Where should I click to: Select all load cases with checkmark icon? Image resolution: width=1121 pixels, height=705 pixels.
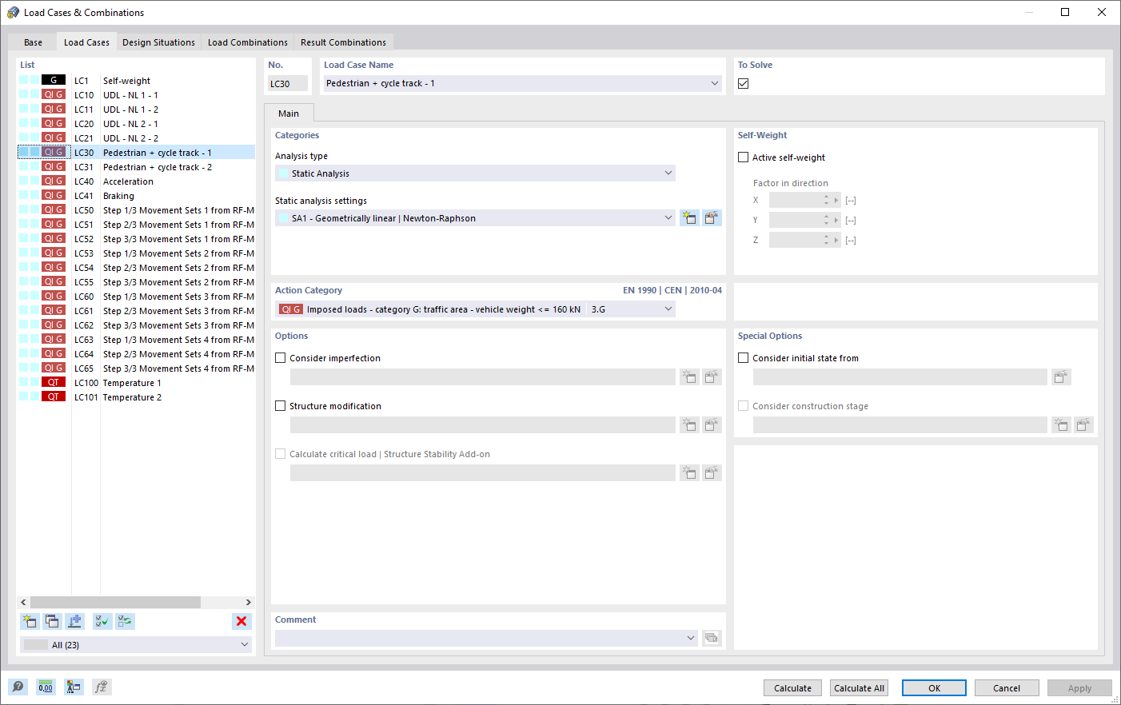tap(102, 621)
